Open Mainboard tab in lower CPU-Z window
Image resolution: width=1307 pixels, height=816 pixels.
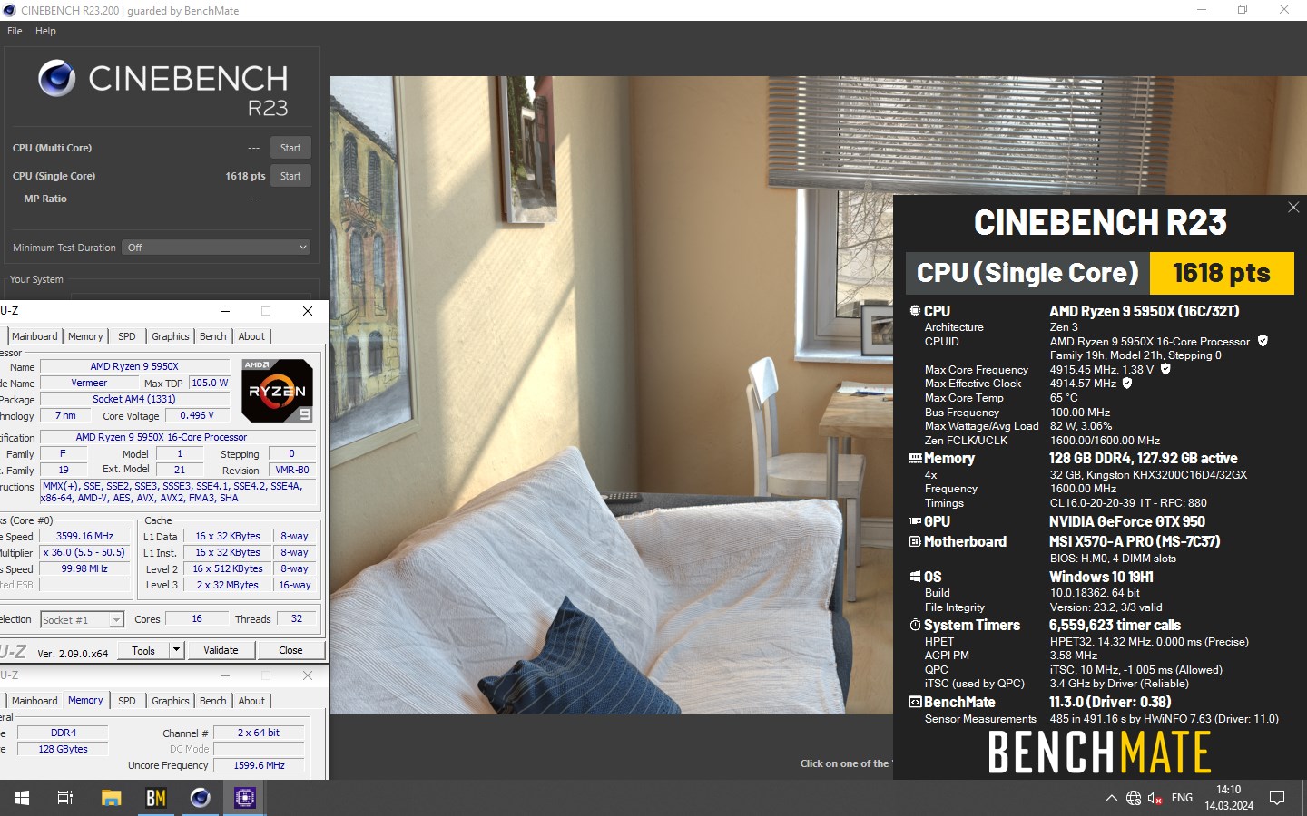tap(34, 701)
